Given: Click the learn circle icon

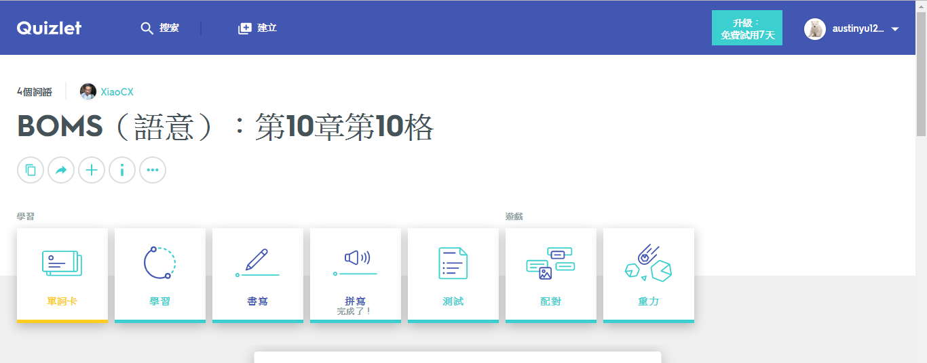Looking at the screenshot, I should 160,263.
